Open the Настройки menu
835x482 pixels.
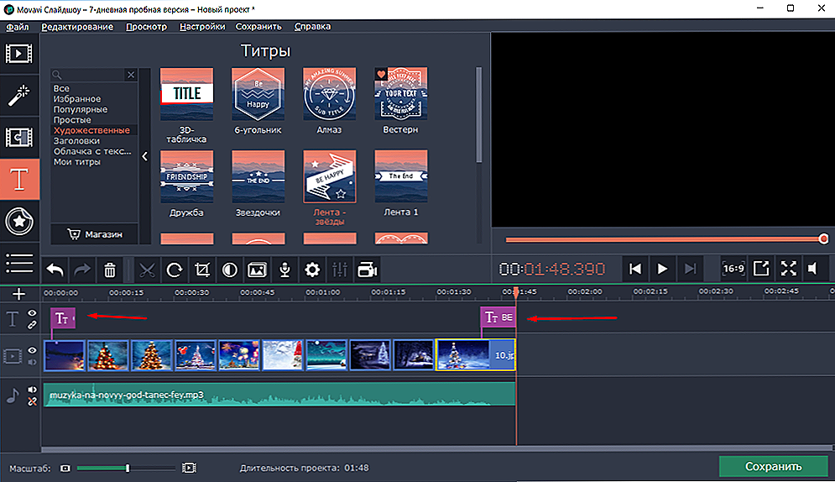[x=202, y=27]
